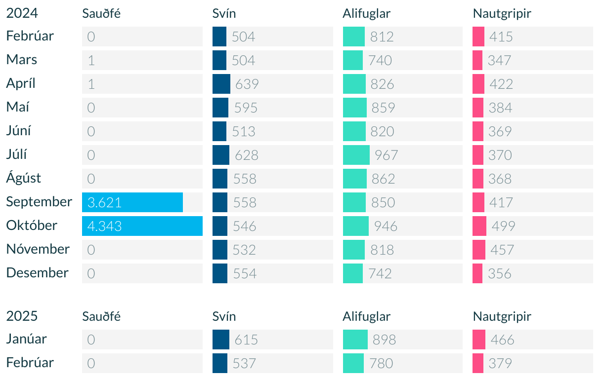The height and width of the screenshot is (378, 603).
Task: Click the Desember row label
Action: point(38,272)
